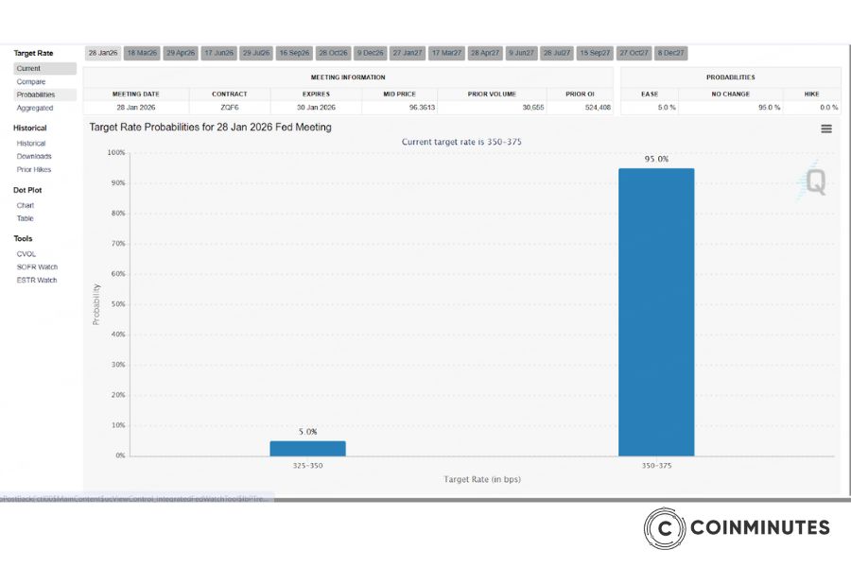
Task: Switch to the 29 Apr26 meeting tab
Action: coord(180,53)
